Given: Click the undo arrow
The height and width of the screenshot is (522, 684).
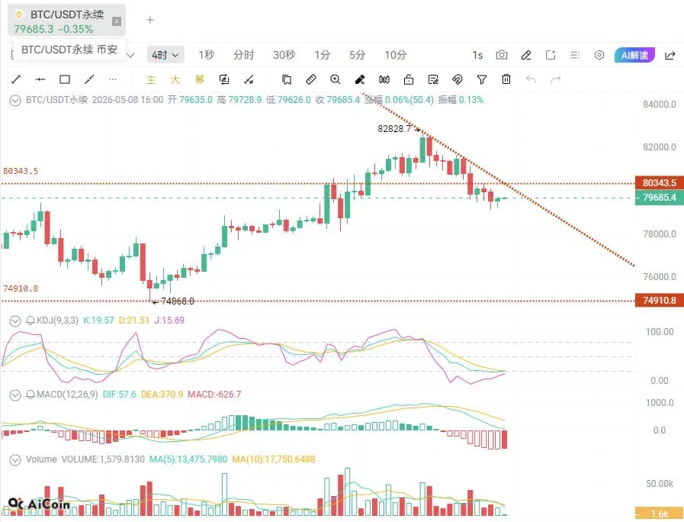Looking at the screenshot, I should pos(531,79).
